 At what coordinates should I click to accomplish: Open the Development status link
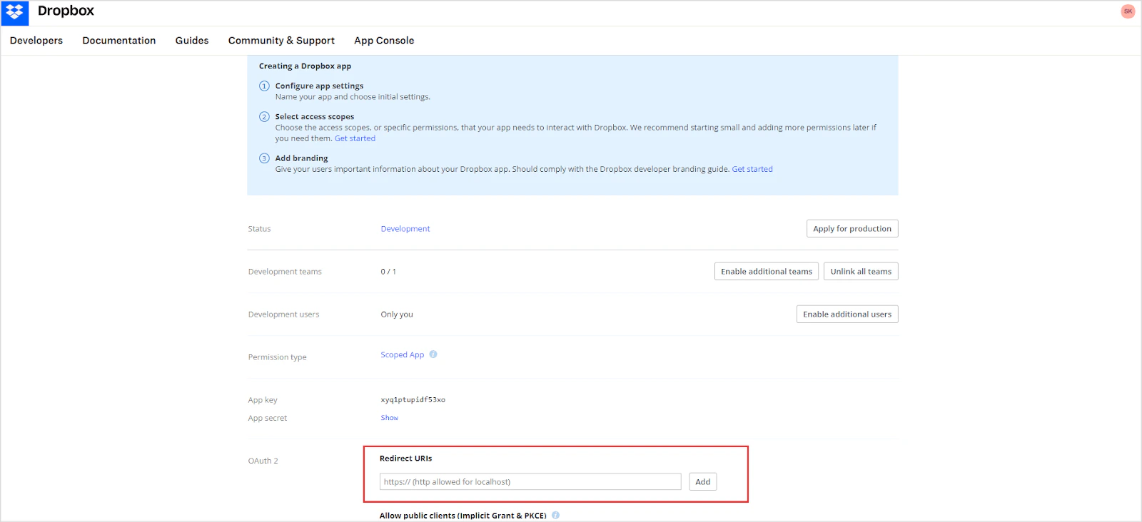pos(405,229)
